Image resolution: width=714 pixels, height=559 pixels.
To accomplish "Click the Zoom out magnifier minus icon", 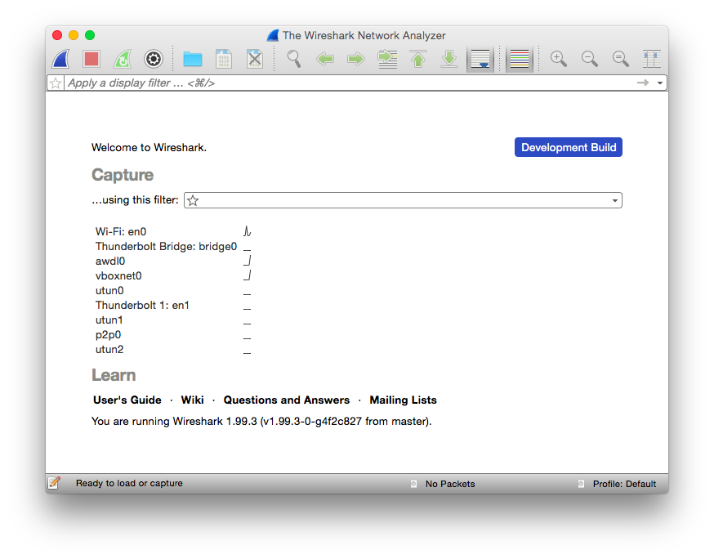I will coord(589,59).
